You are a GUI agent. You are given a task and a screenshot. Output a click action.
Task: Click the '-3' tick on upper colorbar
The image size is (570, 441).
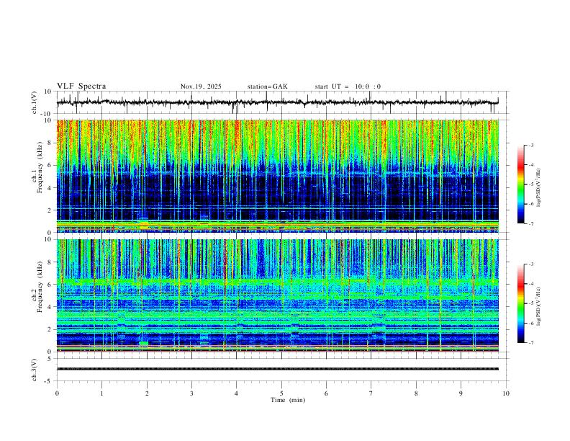[x=530, y=145]
